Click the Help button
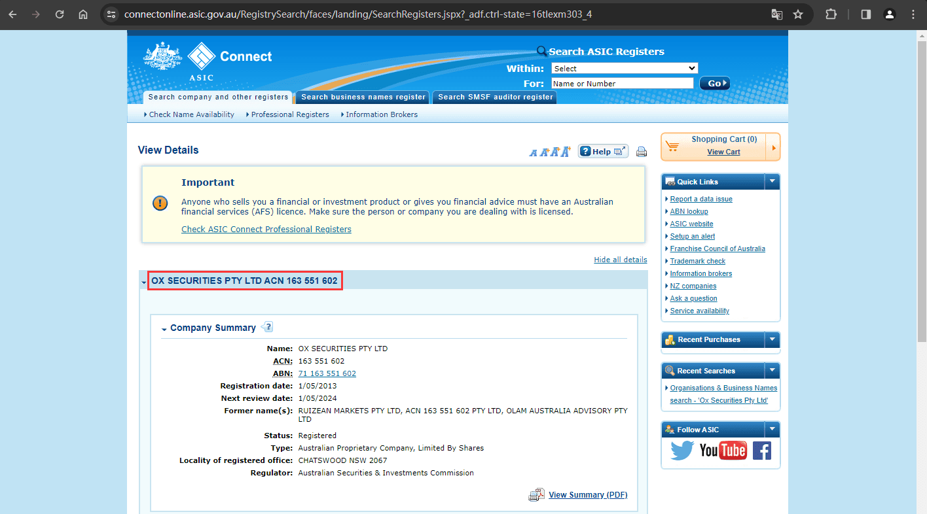Screen dimensions: 927x514 [603, 152]
